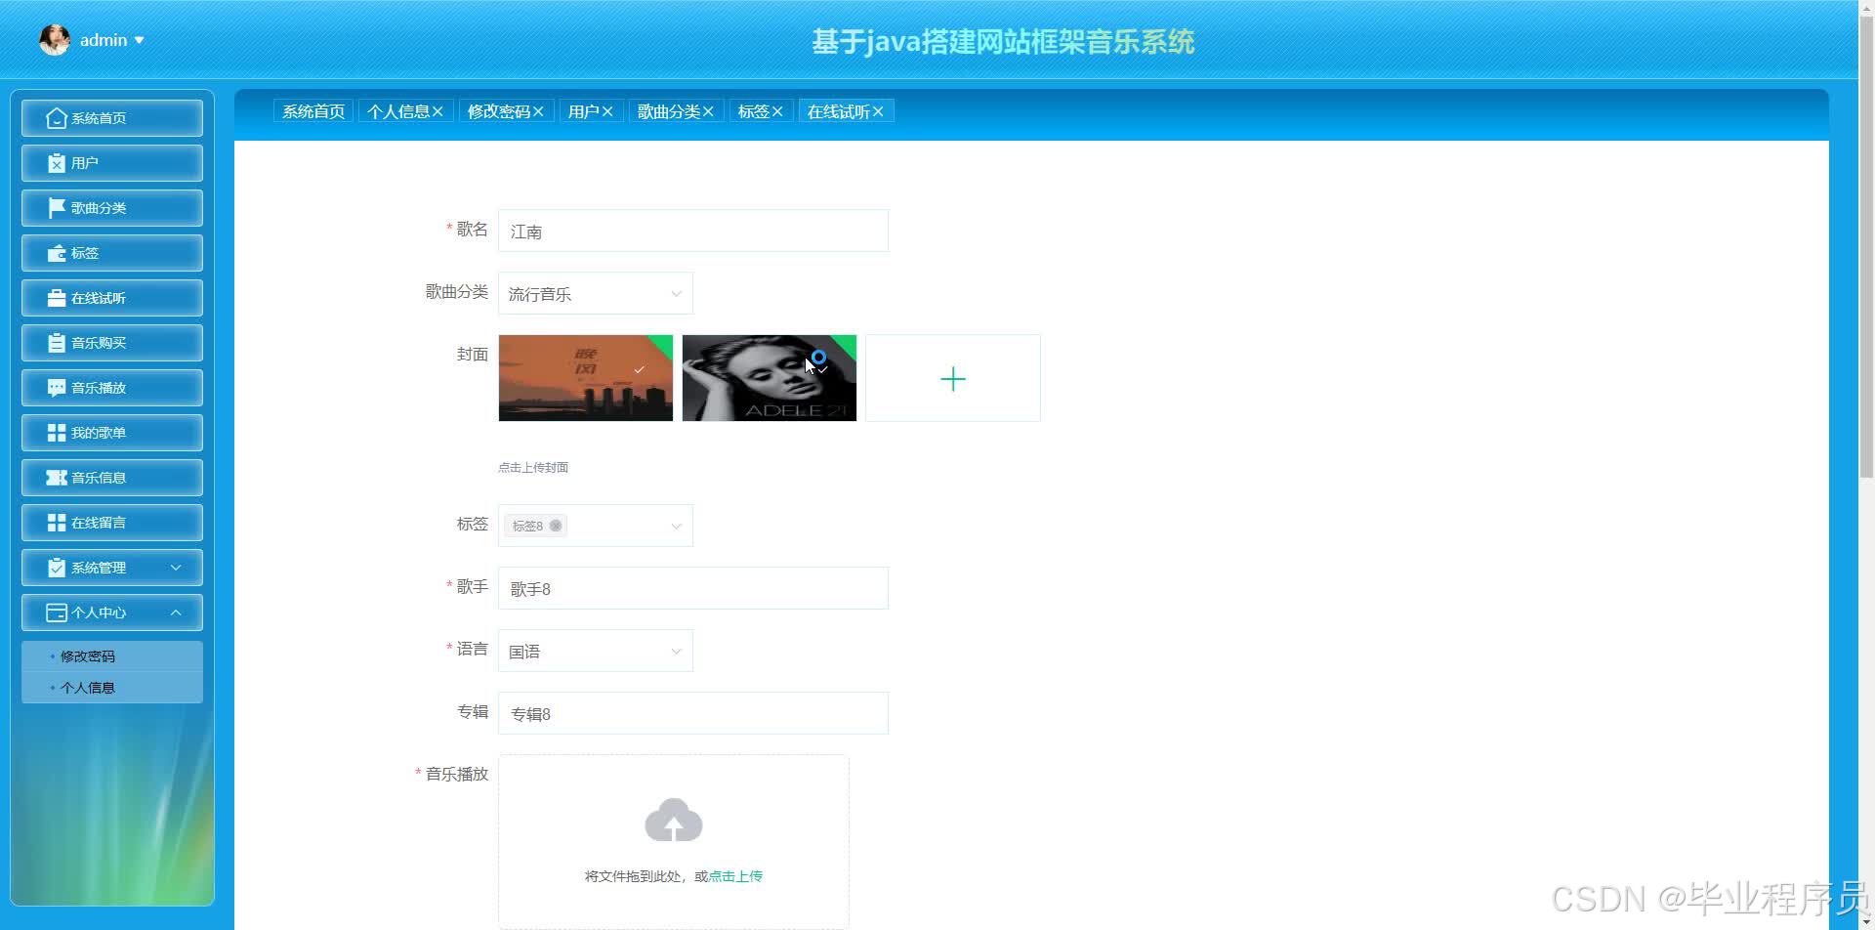
Task: Click the cloud upload icon
Action: click(x=674, y=820)
